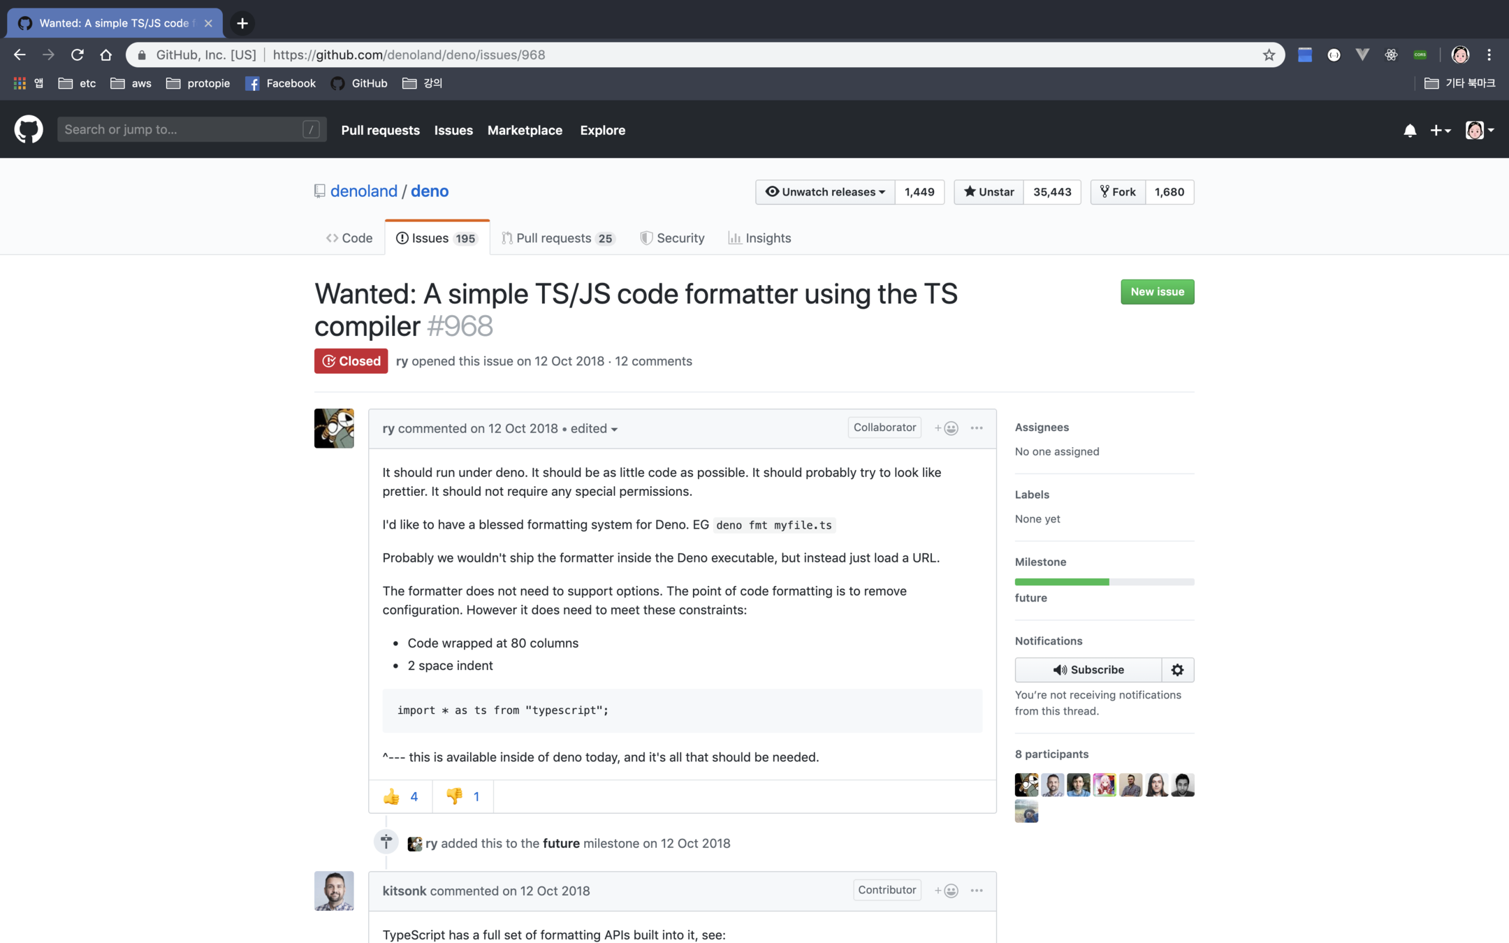Expand the plus create-new dropdown
1509x943 pixels.
pyautogui.click(x=1440, y=131)
